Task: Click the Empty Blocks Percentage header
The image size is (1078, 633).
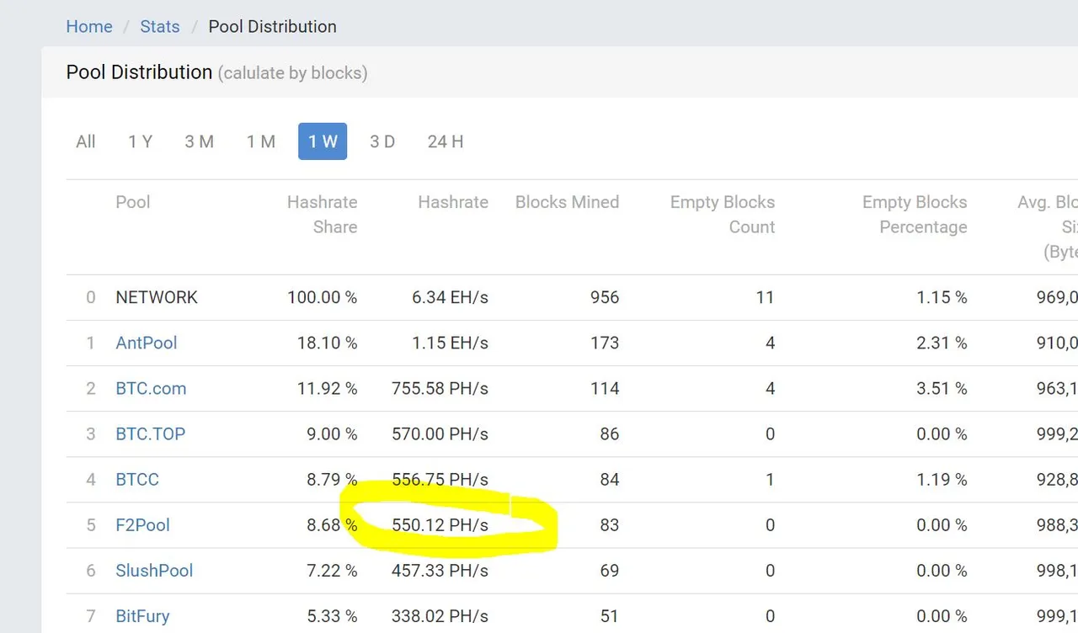Action: 915,215
